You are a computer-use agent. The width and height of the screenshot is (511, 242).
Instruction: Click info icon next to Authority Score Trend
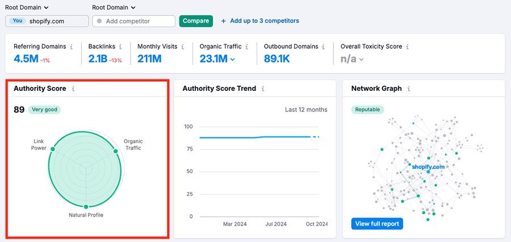pyautogui.click(x=263, y=89)
